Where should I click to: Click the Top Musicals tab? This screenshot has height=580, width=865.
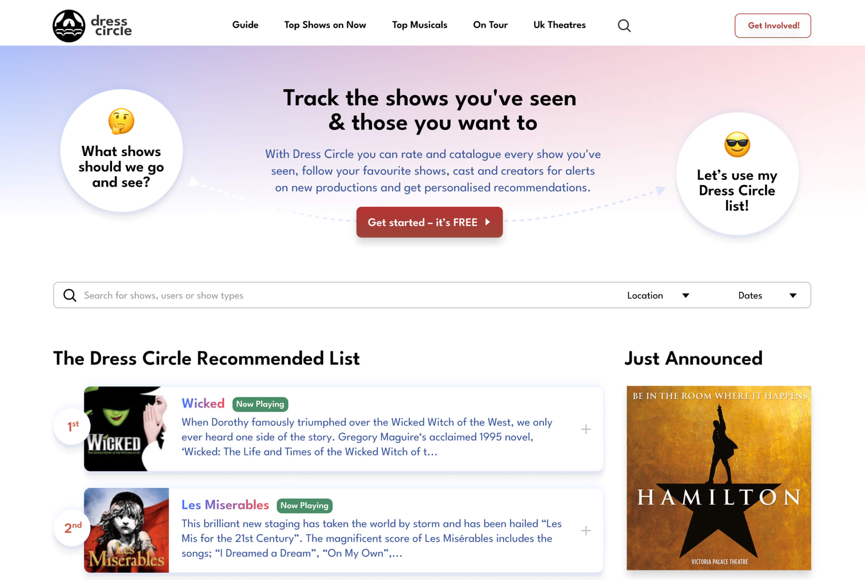(x=420, y=25)
